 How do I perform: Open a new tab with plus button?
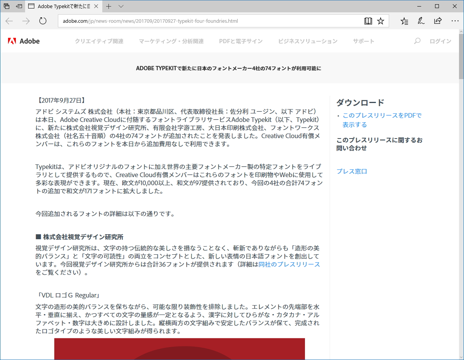click(x=109, y=6)
